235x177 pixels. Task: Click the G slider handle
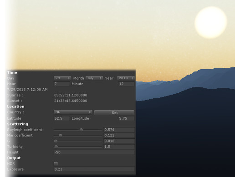pyautogui.click(x=56, y=141)
